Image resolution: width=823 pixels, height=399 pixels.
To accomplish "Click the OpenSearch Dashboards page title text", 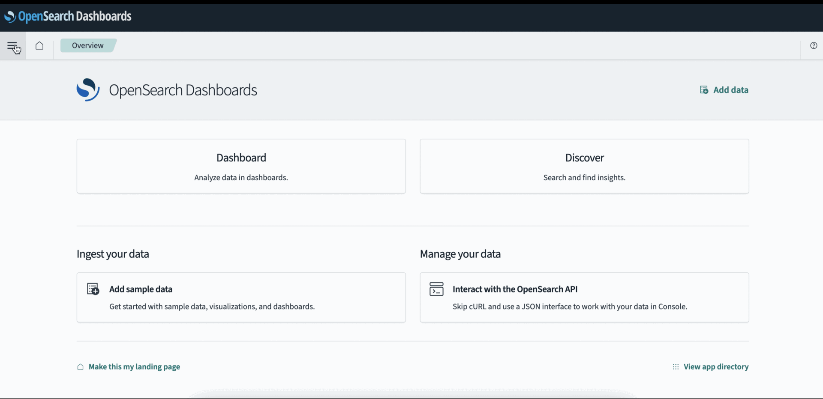I will (x=183, y=90).
